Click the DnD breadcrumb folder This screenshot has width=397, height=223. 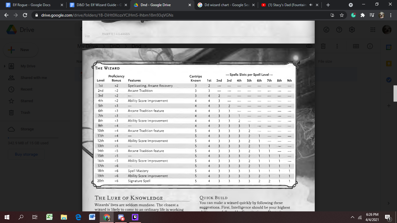point(115,46)
